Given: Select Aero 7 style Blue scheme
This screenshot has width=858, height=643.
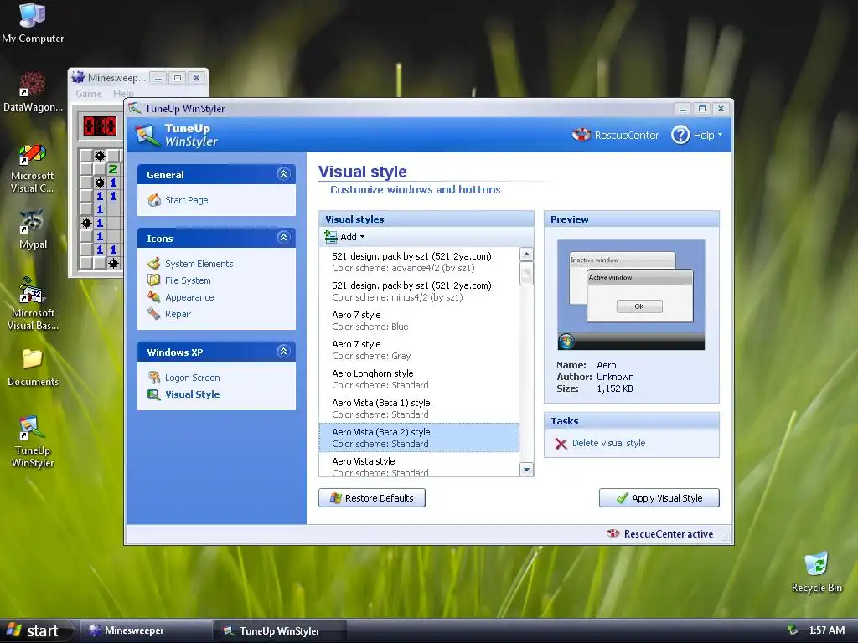Looking at the screenshot, I should point(419,321).
